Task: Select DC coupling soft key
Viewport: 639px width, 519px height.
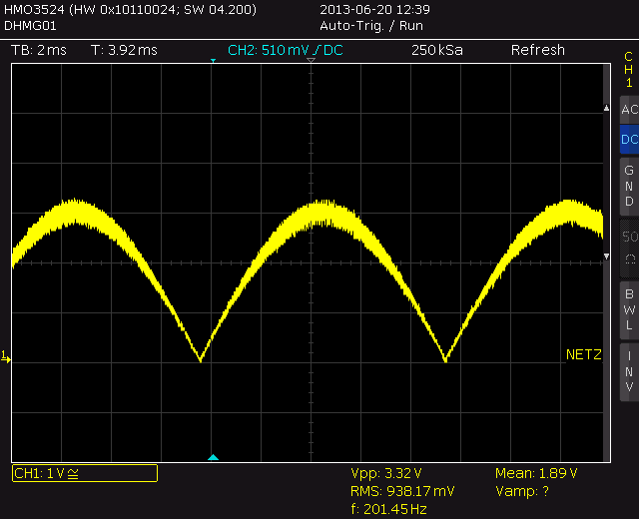Action: click(x=629, y=140)
